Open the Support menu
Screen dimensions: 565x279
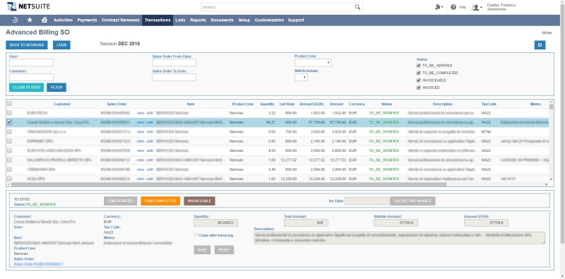pyautogui.click(x=296, y=20)
